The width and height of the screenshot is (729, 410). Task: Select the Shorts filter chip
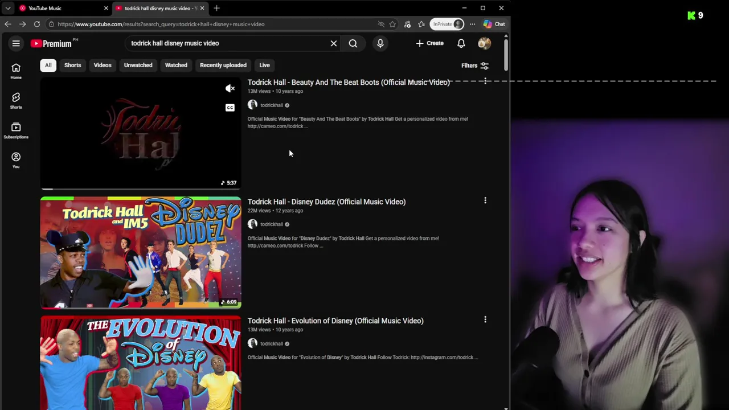click(x=72, y=65)
